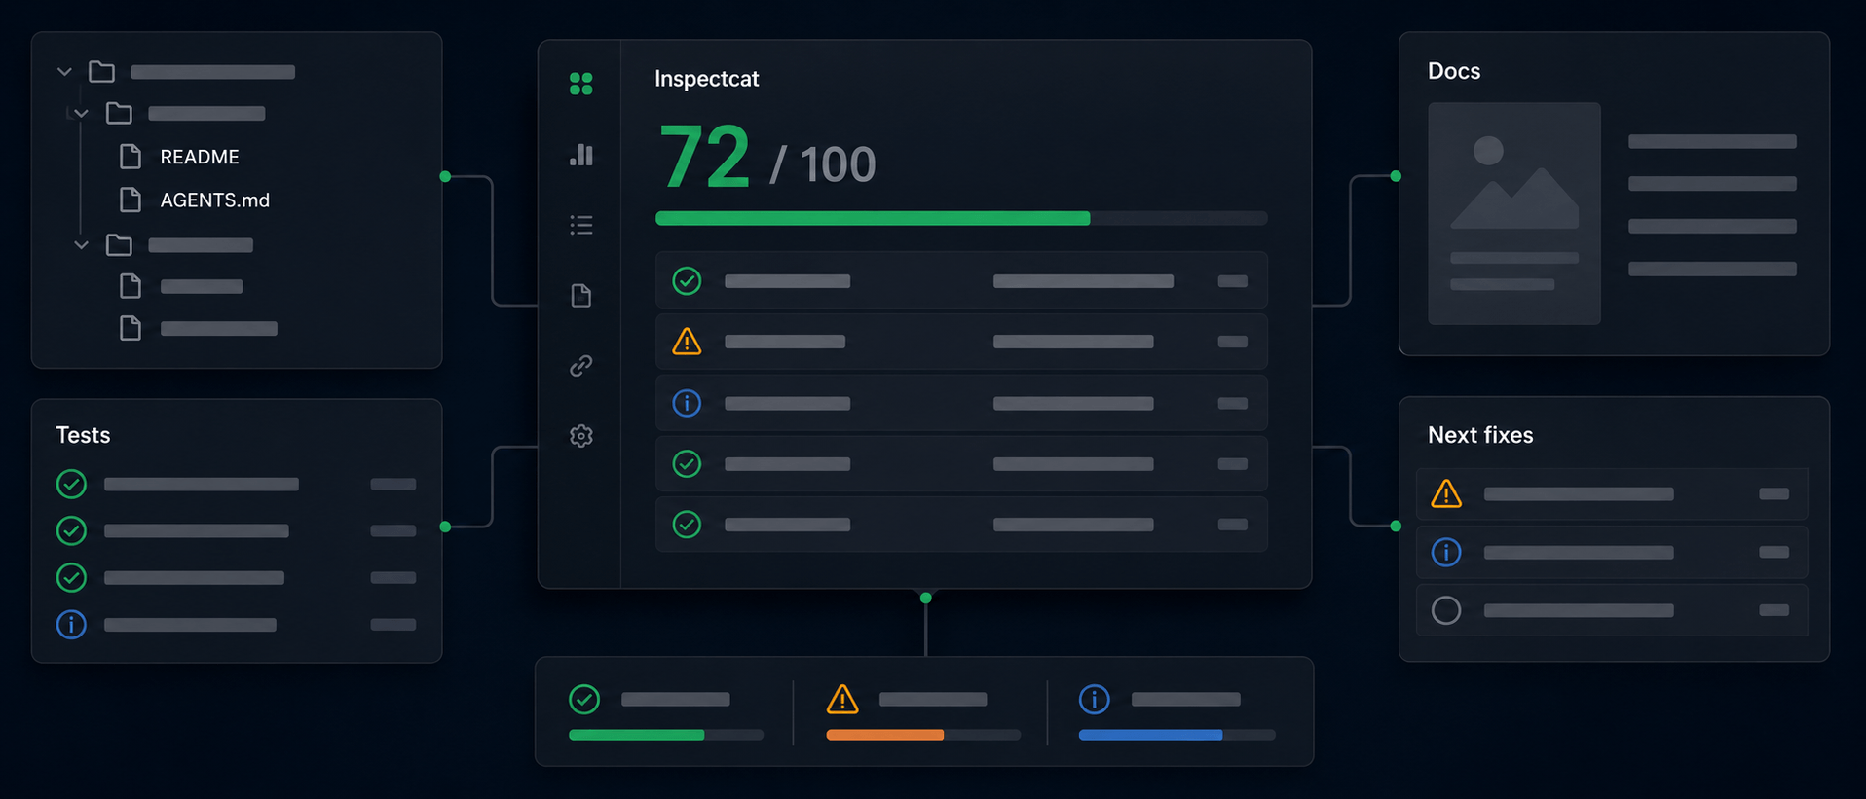Click the blue info icon in the bottom summary bar
The image size is (1866, 799).
pos(1095,699)
